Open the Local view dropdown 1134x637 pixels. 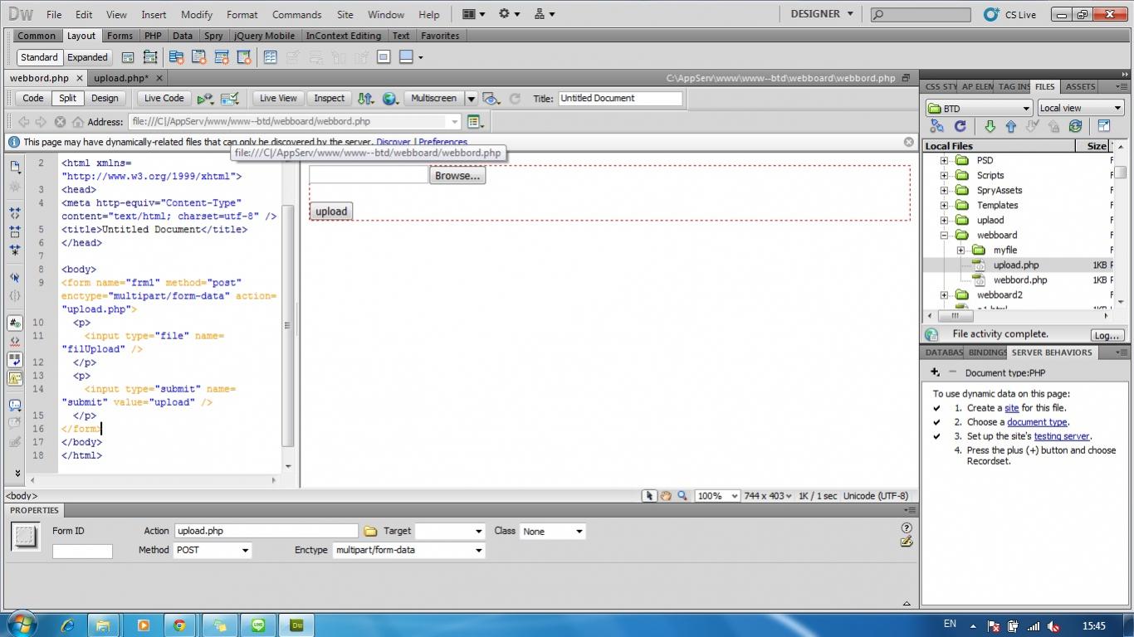1080,108
